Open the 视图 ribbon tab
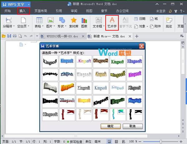 [89, 11]
